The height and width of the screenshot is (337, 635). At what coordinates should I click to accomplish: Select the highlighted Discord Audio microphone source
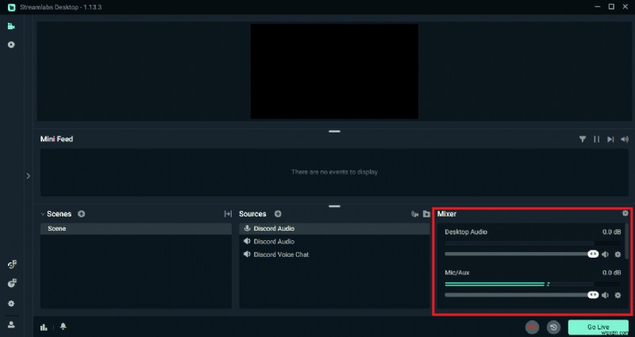tap(334, 228)
